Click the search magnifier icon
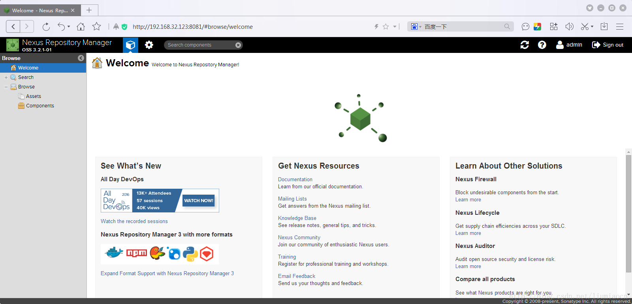The width and height of the screenshot is (632, 304). click(507, 26)
